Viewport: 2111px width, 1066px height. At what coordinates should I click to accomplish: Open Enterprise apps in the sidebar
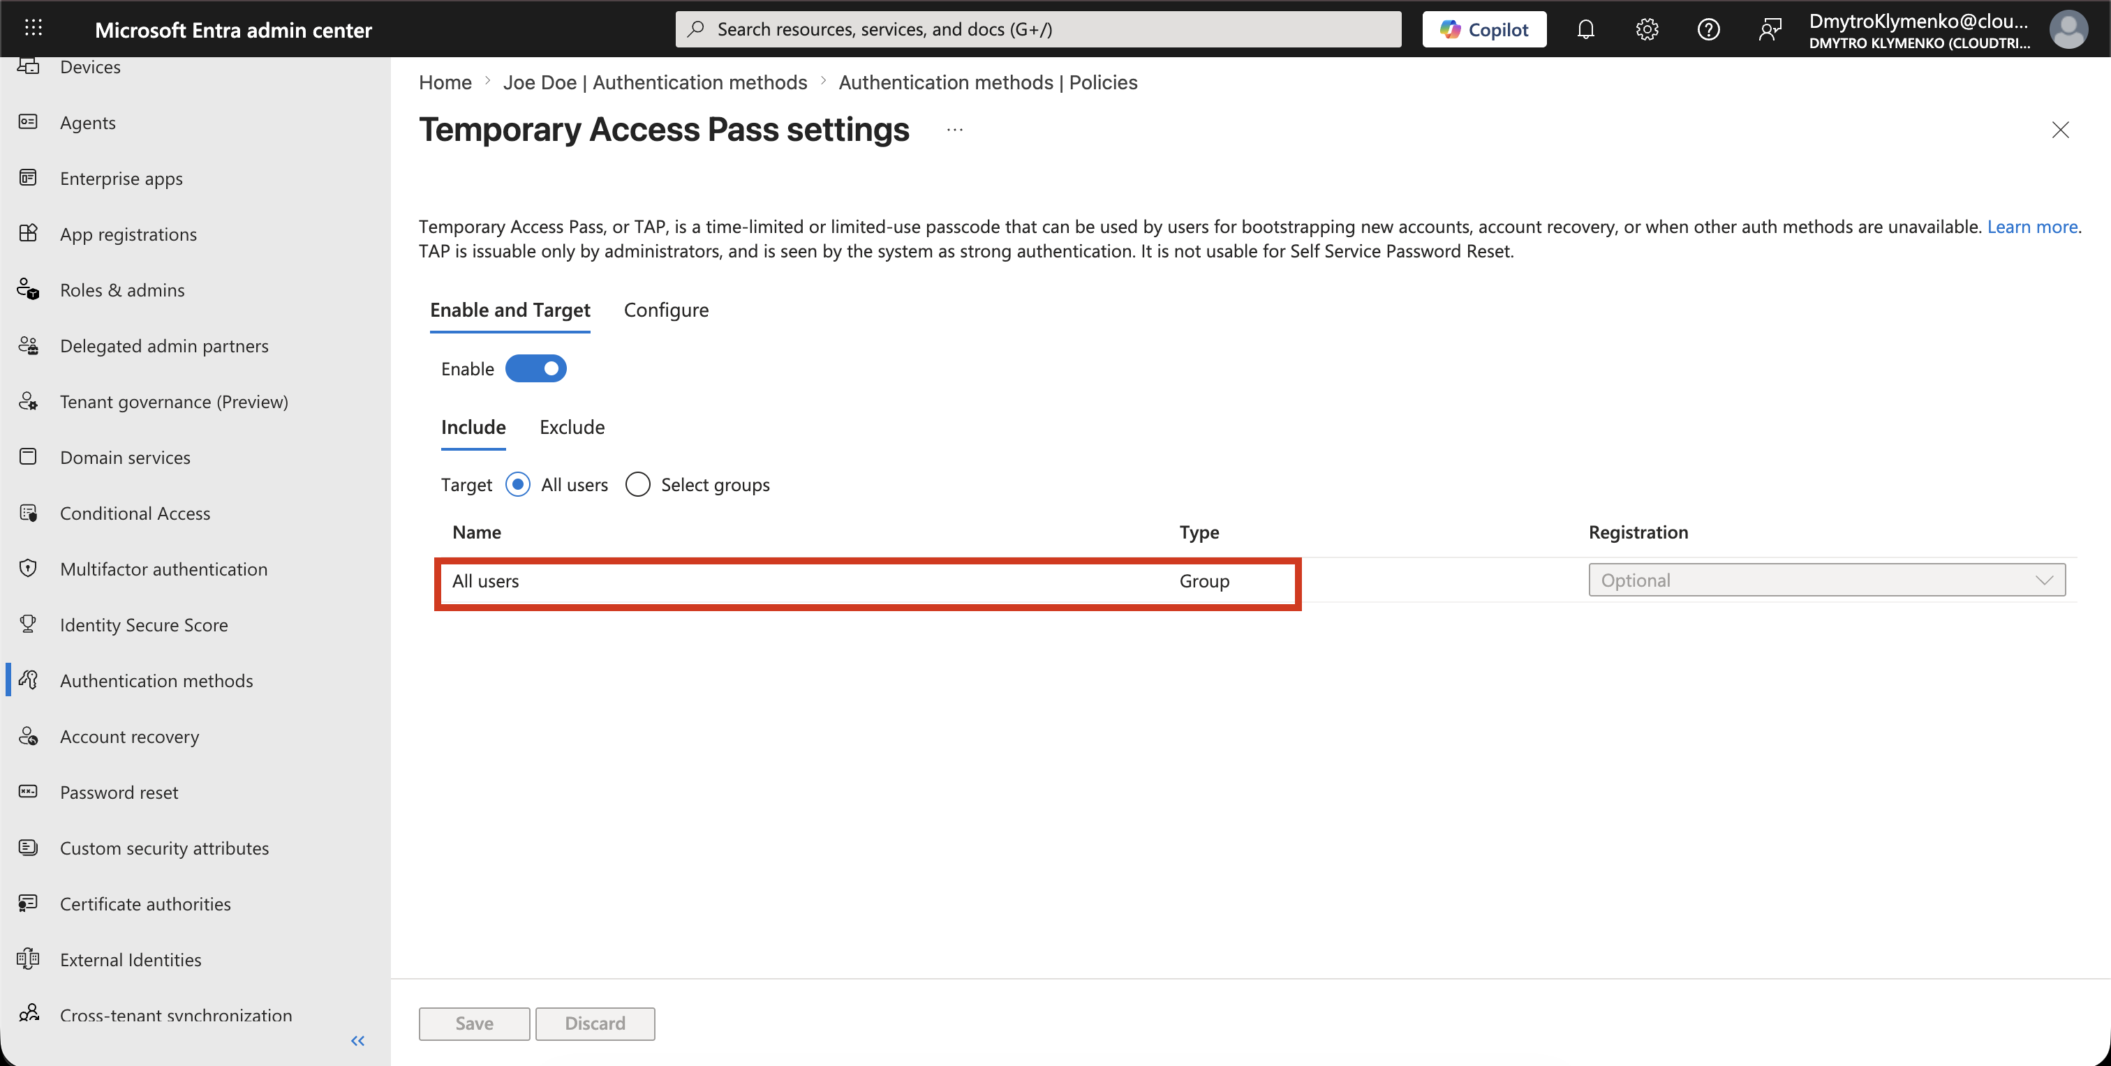(121, 178)
